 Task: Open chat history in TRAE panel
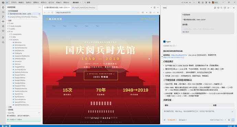click(x=218, y=8)
